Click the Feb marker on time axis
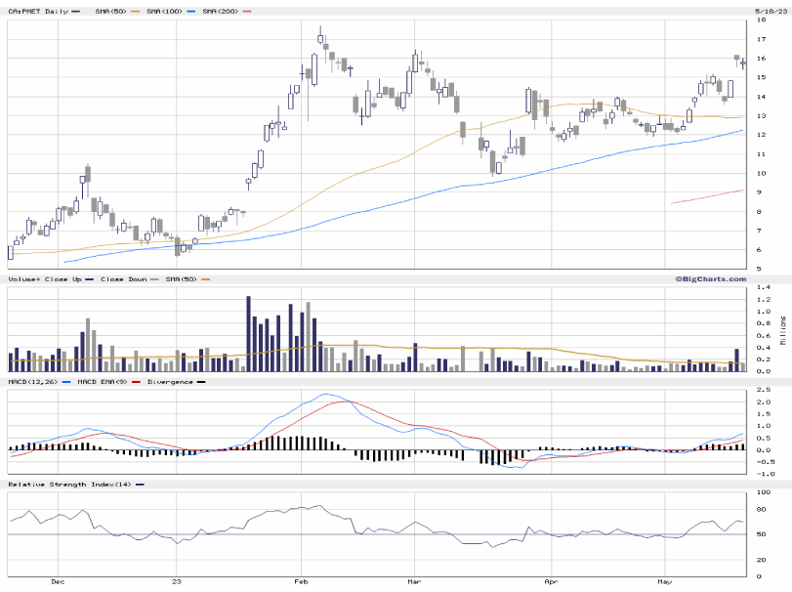The width and height of the screenshot is (792, 592). pos(301,581)
